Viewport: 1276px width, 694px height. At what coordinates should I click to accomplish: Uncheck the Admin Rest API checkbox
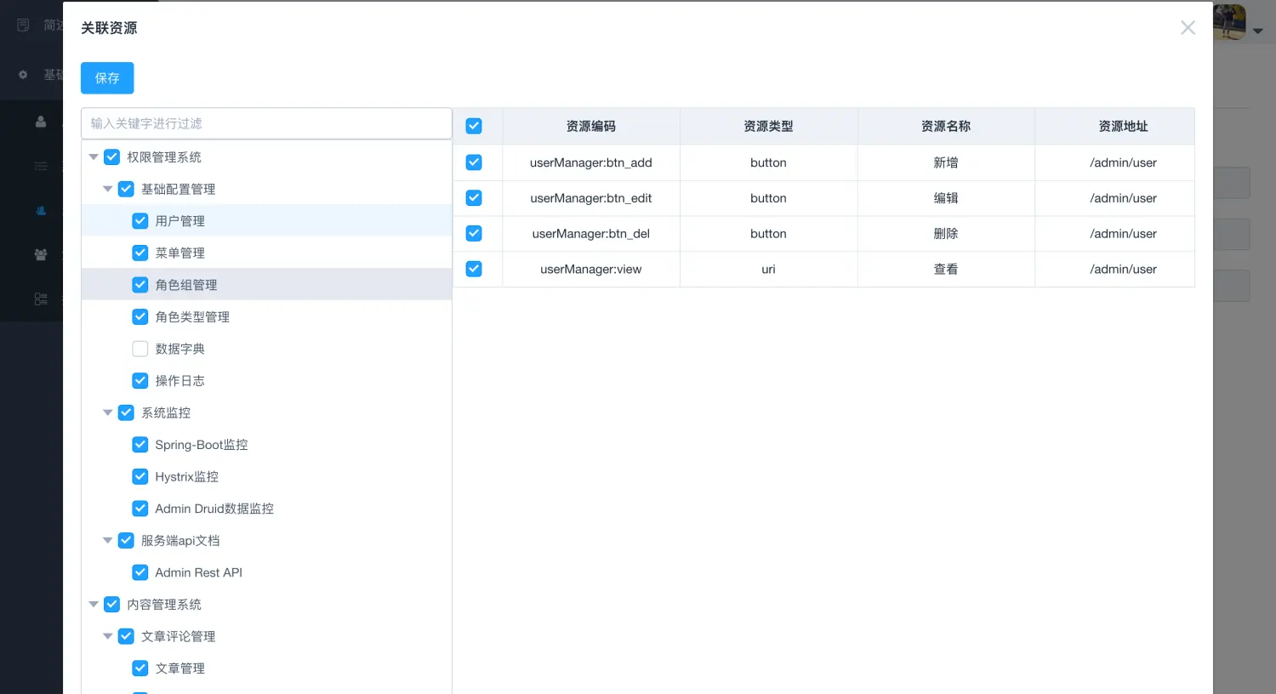pyautogui.click(x=140, y=572)
